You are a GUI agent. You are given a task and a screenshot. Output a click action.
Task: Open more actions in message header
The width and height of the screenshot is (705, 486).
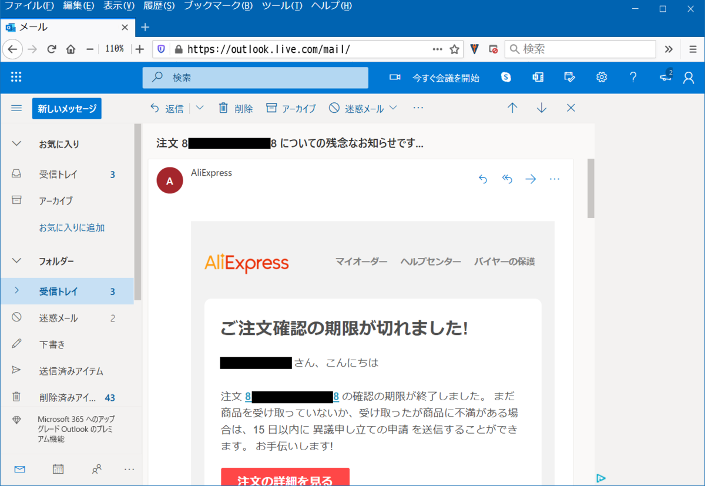pyautogui.click(x=554, y=179)
